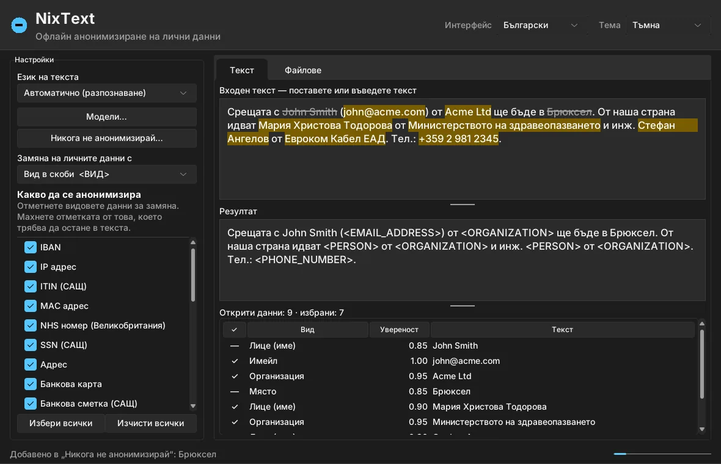This screenshot has height=464, width=721.
Task: Open the Тема theme dropdown
Action: coord(667,25)
